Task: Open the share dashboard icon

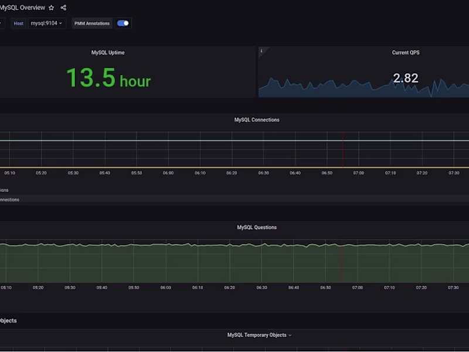Action: point(63,8)
